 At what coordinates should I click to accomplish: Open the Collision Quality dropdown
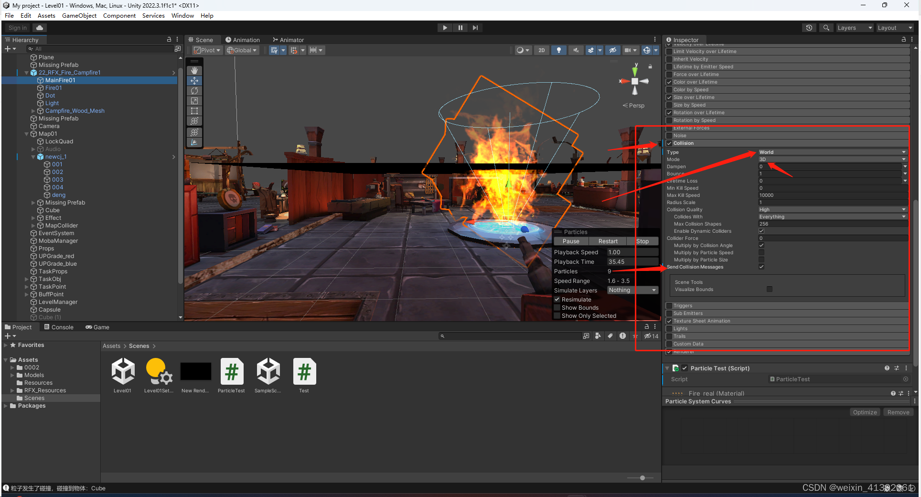pyautogui.click(x=832, y=210)
